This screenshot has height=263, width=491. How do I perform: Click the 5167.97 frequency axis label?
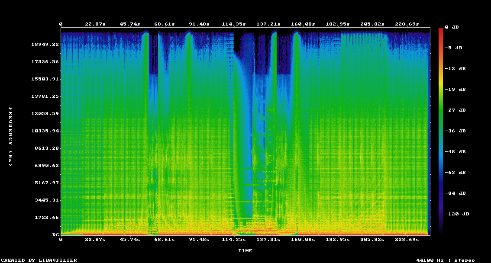coord(47,183)
